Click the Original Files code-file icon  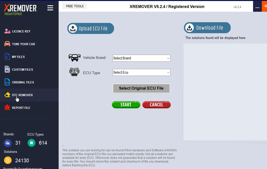pos(7,82)
